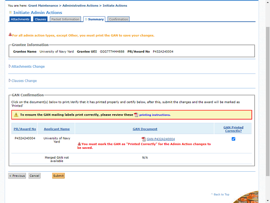Image resolution: width=270 pixels, height=203 pixels.
Task: Click the scrollbar down arrow
Action: pos(267,201)
